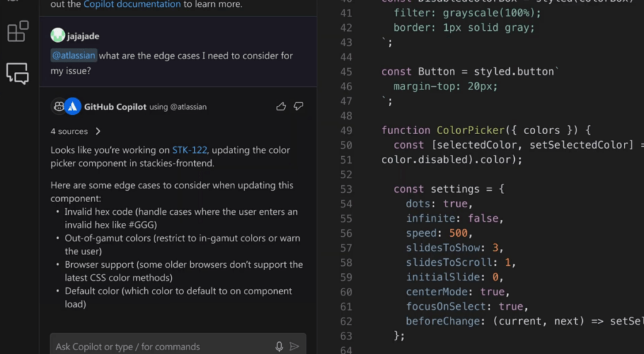Click 'const settings = {' line
This screenshot has width=644, height=354.
(449, 190)
